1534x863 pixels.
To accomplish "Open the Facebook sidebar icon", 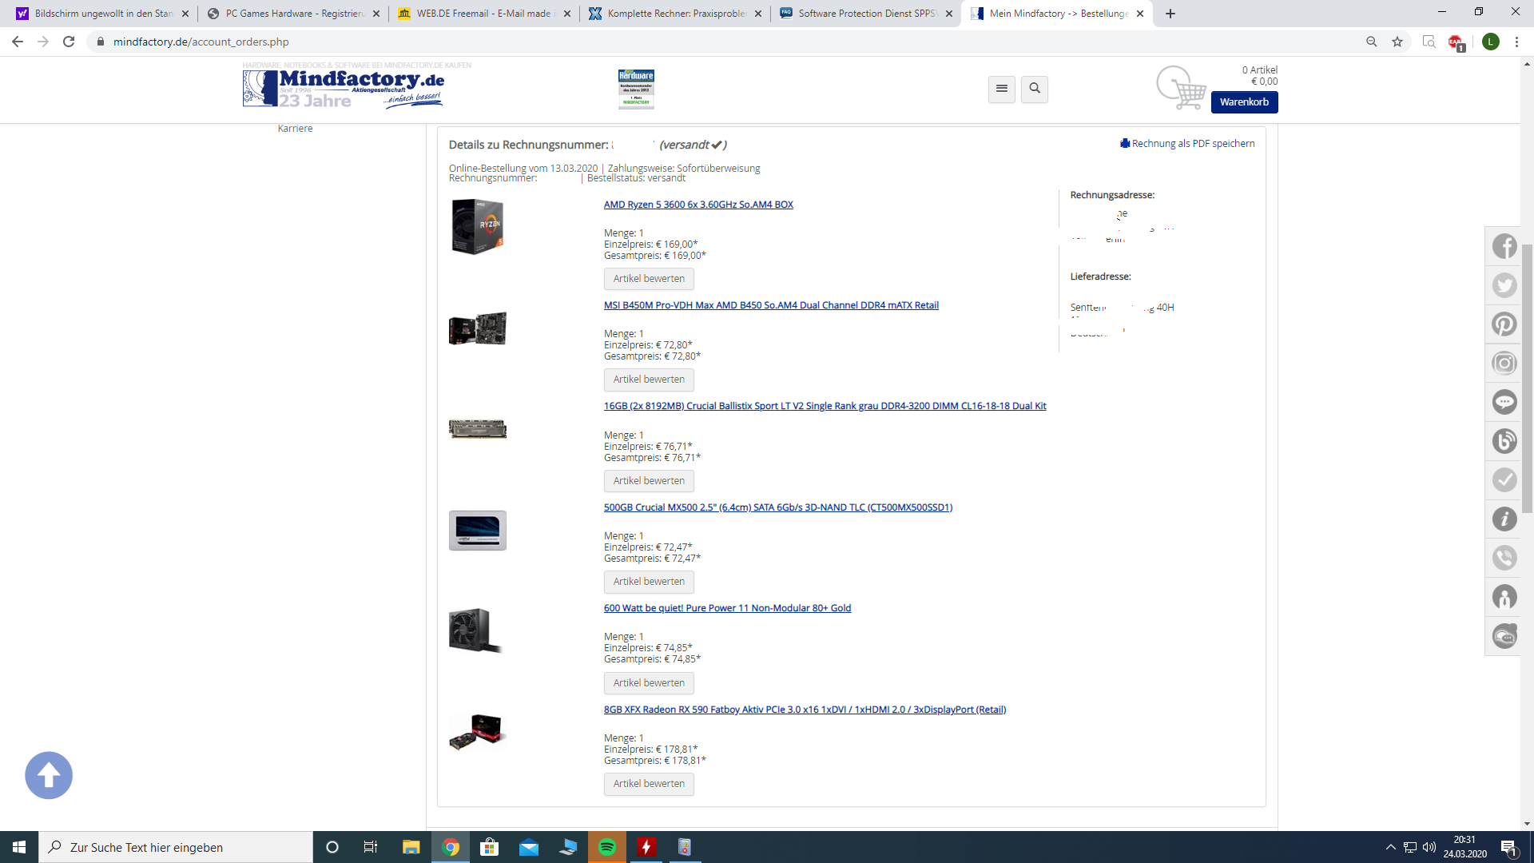I will pos(1504,246).
